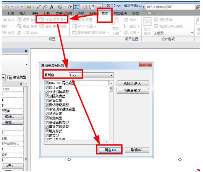Viewport: 203px width, 172px height.
Task: Click the item list vertical scrollbar thumb
Action: (111, 89)
